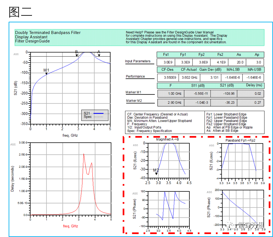Click the MA-USB value cell

click(253, 78)
